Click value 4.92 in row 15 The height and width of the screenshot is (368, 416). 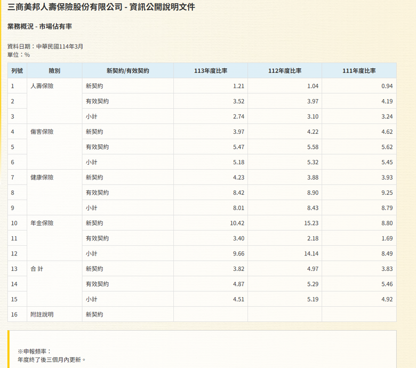point(387,299)
